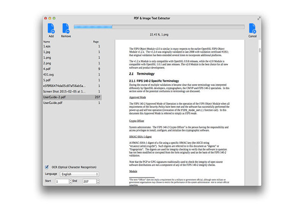
Task: Click the Start page stepper arrows
Action: 71,182
